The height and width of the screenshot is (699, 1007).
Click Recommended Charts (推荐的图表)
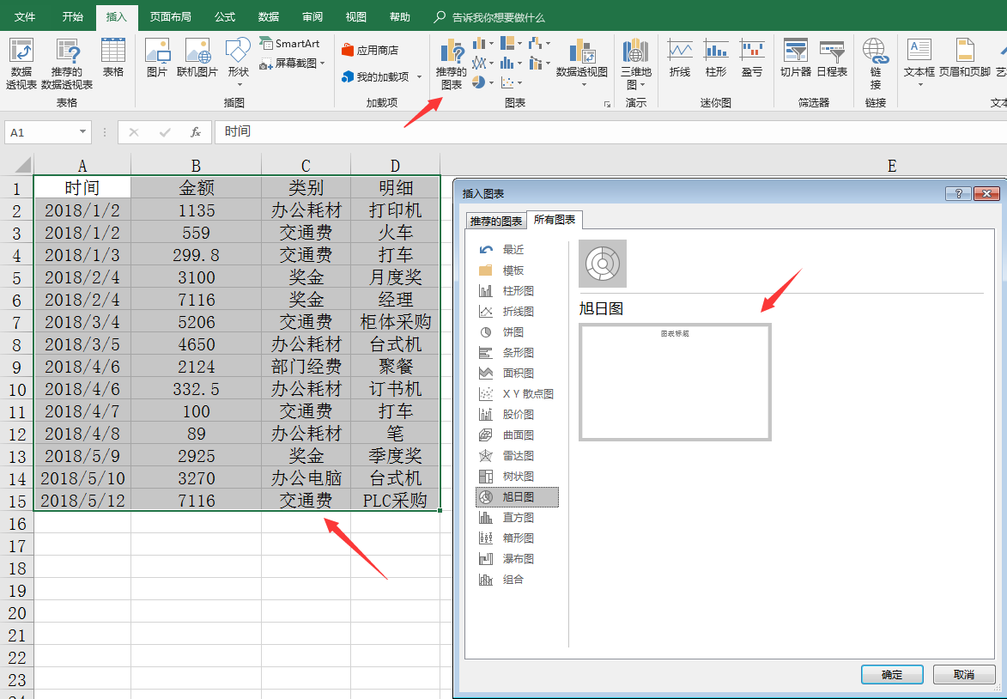452,64
